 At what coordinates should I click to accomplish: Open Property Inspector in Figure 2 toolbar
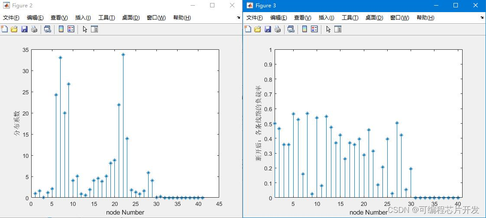click(x=94, y=29)
